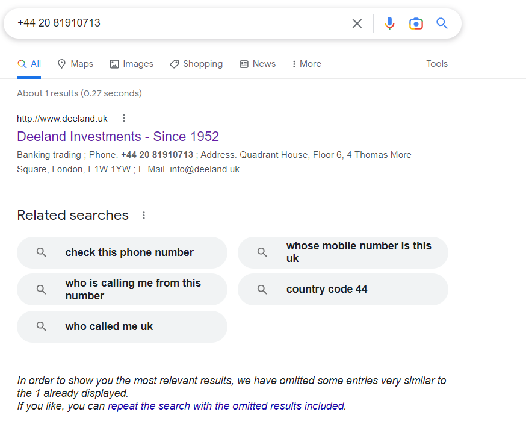Click the blue magnifier search button
The width and height of the screenshot is (526, 421).
click(442, 23)
